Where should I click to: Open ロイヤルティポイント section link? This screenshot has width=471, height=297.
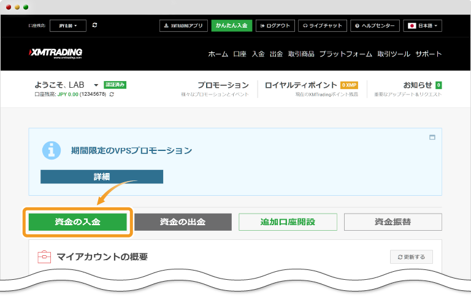[301, 85]
